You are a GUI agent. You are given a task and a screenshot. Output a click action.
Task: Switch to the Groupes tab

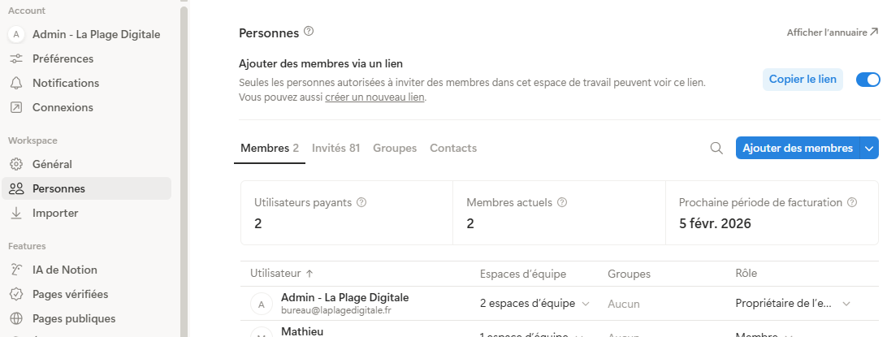click(x=395, y=148)
